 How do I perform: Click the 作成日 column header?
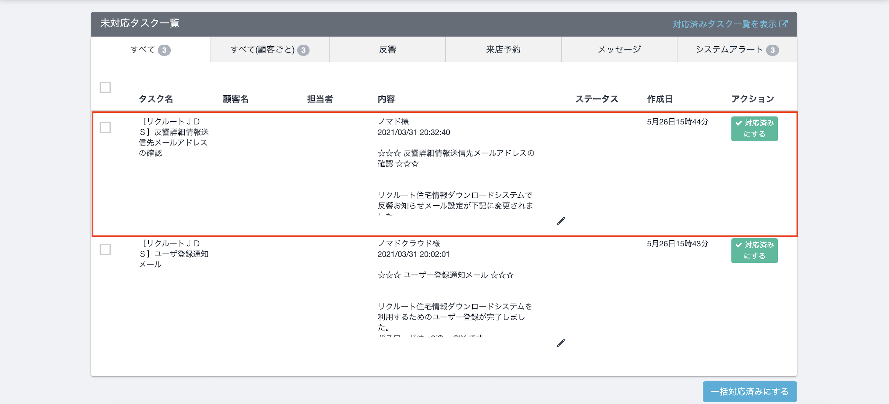coord(660,99)
